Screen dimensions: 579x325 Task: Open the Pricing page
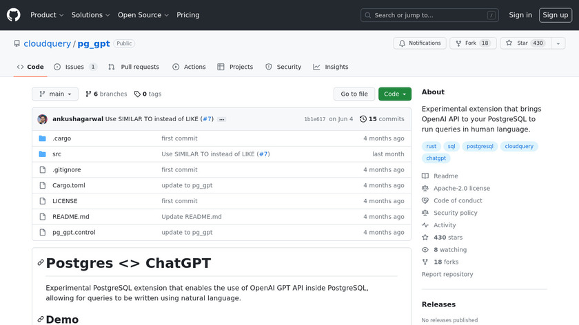click(188, 15)
